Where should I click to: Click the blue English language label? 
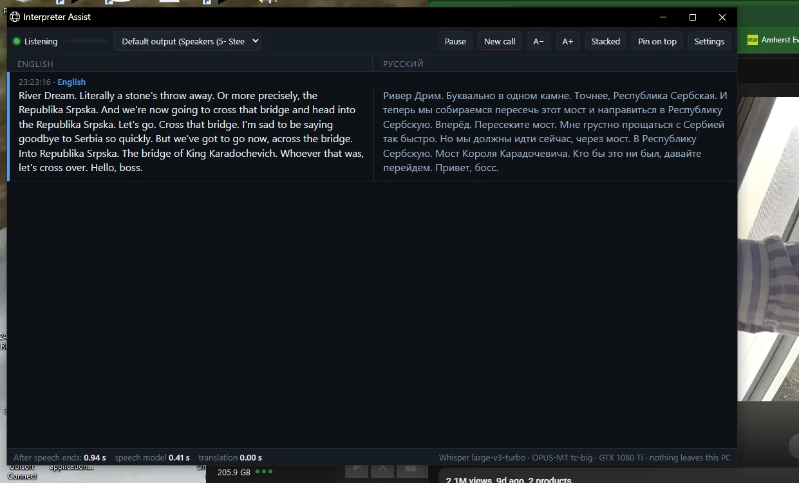[71, 82]
